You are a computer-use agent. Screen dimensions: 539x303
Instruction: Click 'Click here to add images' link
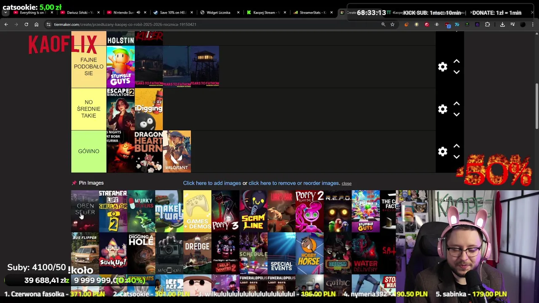pyautogui.click(x=212, y=183)
